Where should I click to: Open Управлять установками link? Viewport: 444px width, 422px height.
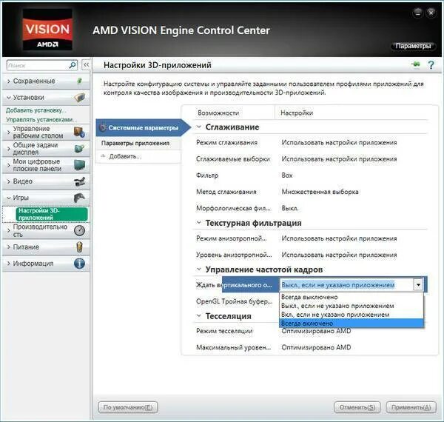coord(41,119)
